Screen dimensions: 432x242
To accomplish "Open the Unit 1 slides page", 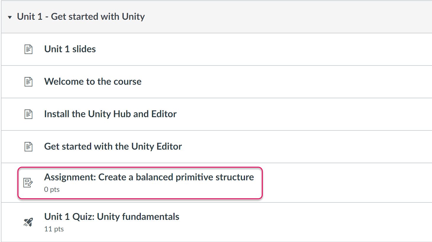I will tap(70, 49).
